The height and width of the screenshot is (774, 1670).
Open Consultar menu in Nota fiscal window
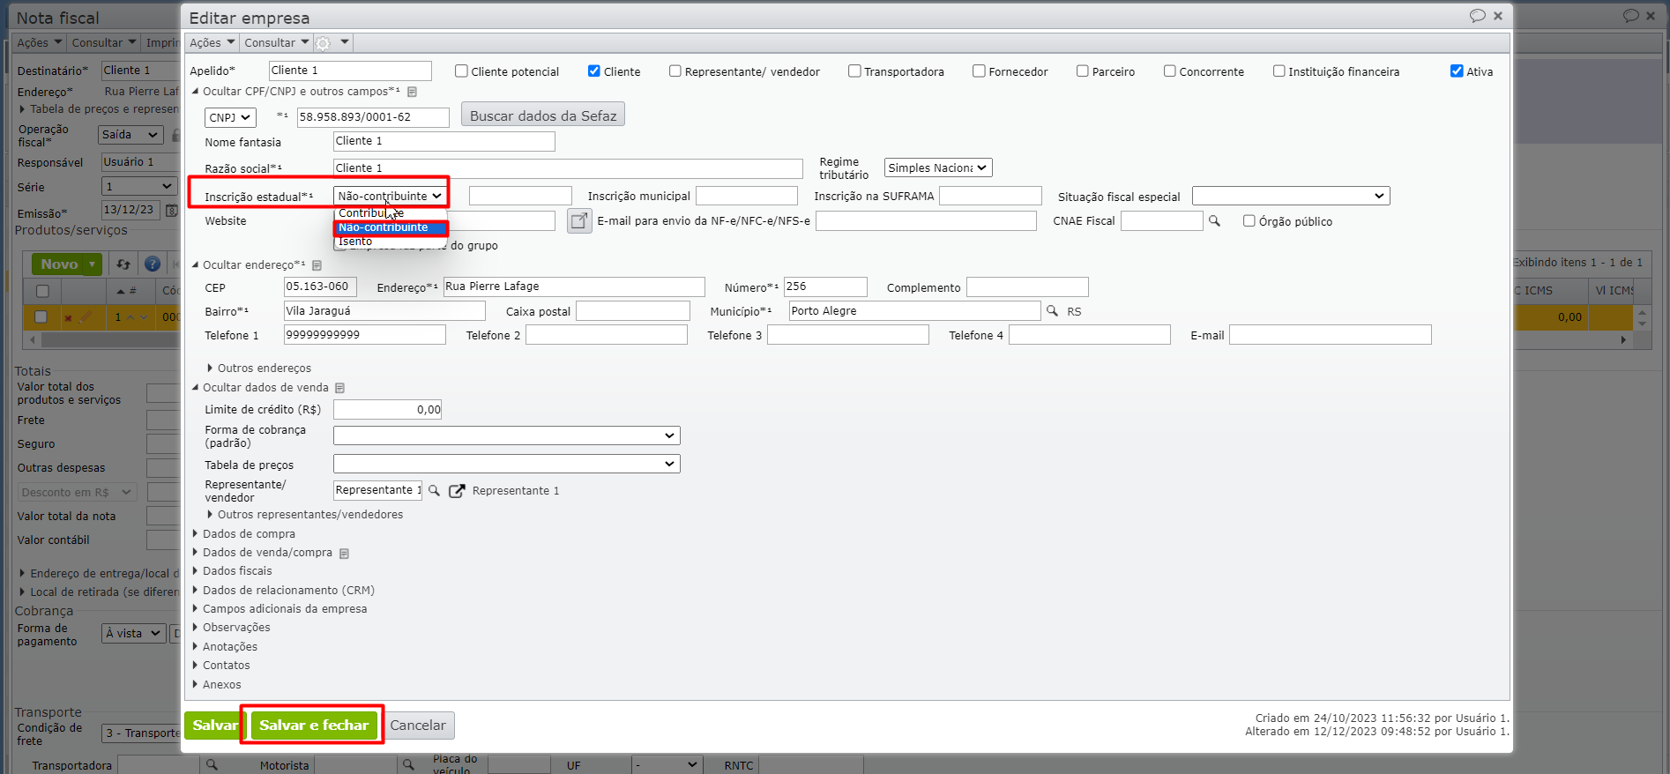pyautogui.click(x=104, y=42)
